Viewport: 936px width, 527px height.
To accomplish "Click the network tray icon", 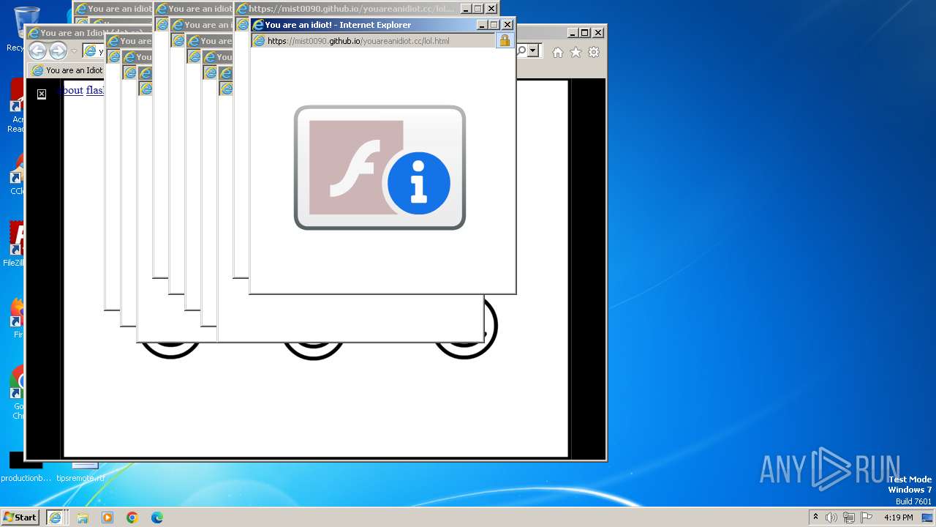I will coord(849,517).
